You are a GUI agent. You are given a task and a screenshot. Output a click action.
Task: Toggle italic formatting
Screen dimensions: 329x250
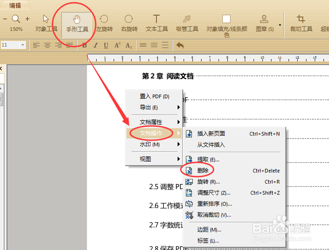tap(96, 45)
